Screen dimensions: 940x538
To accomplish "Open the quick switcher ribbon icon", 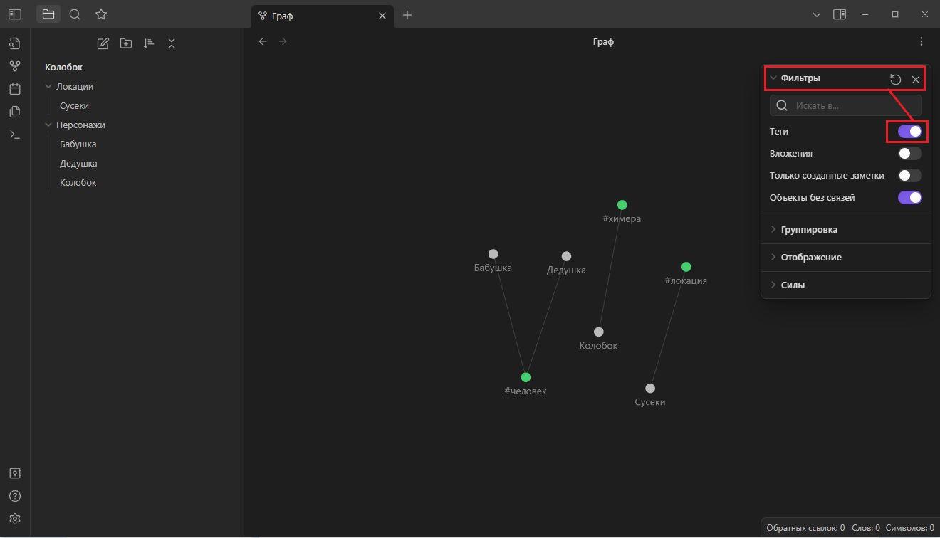I will click(15, 43).
